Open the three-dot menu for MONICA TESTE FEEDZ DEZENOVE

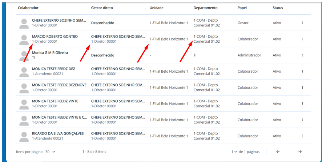tap(302, 88)
